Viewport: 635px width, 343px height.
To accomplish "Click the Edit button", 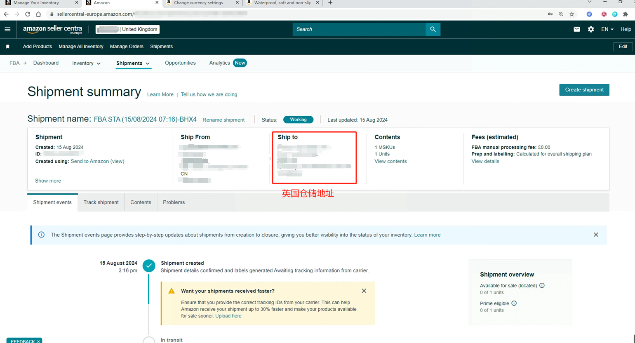I will click(623, 47).
